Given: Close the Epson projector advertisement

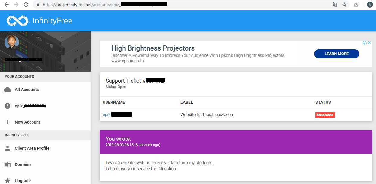Looking at the screenshot, I should (369, 43).
